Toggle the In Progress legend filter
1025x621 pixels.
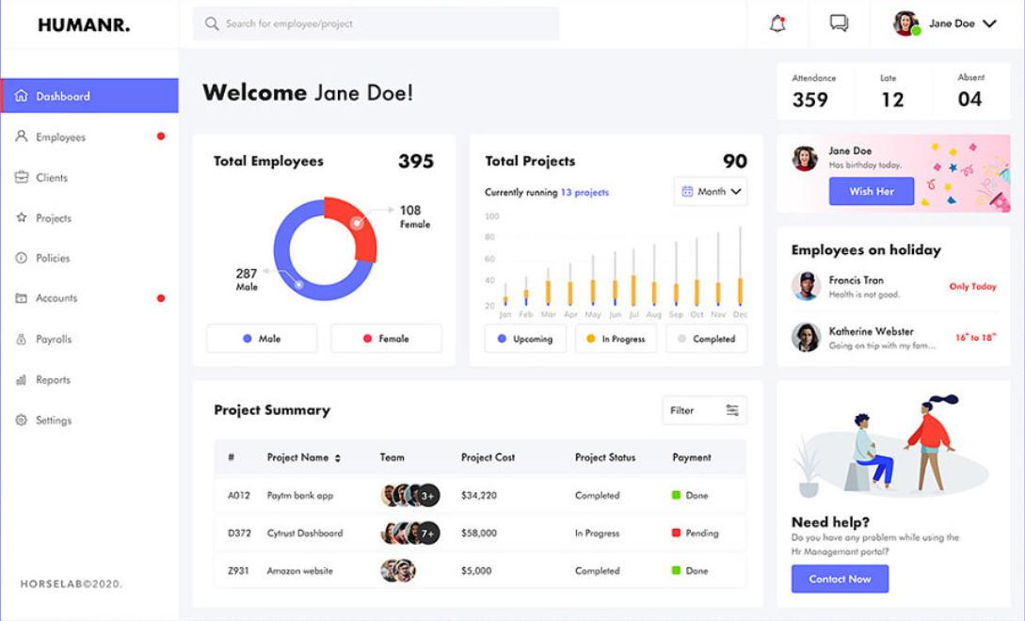pyautogui.click(x=616, y=339)
